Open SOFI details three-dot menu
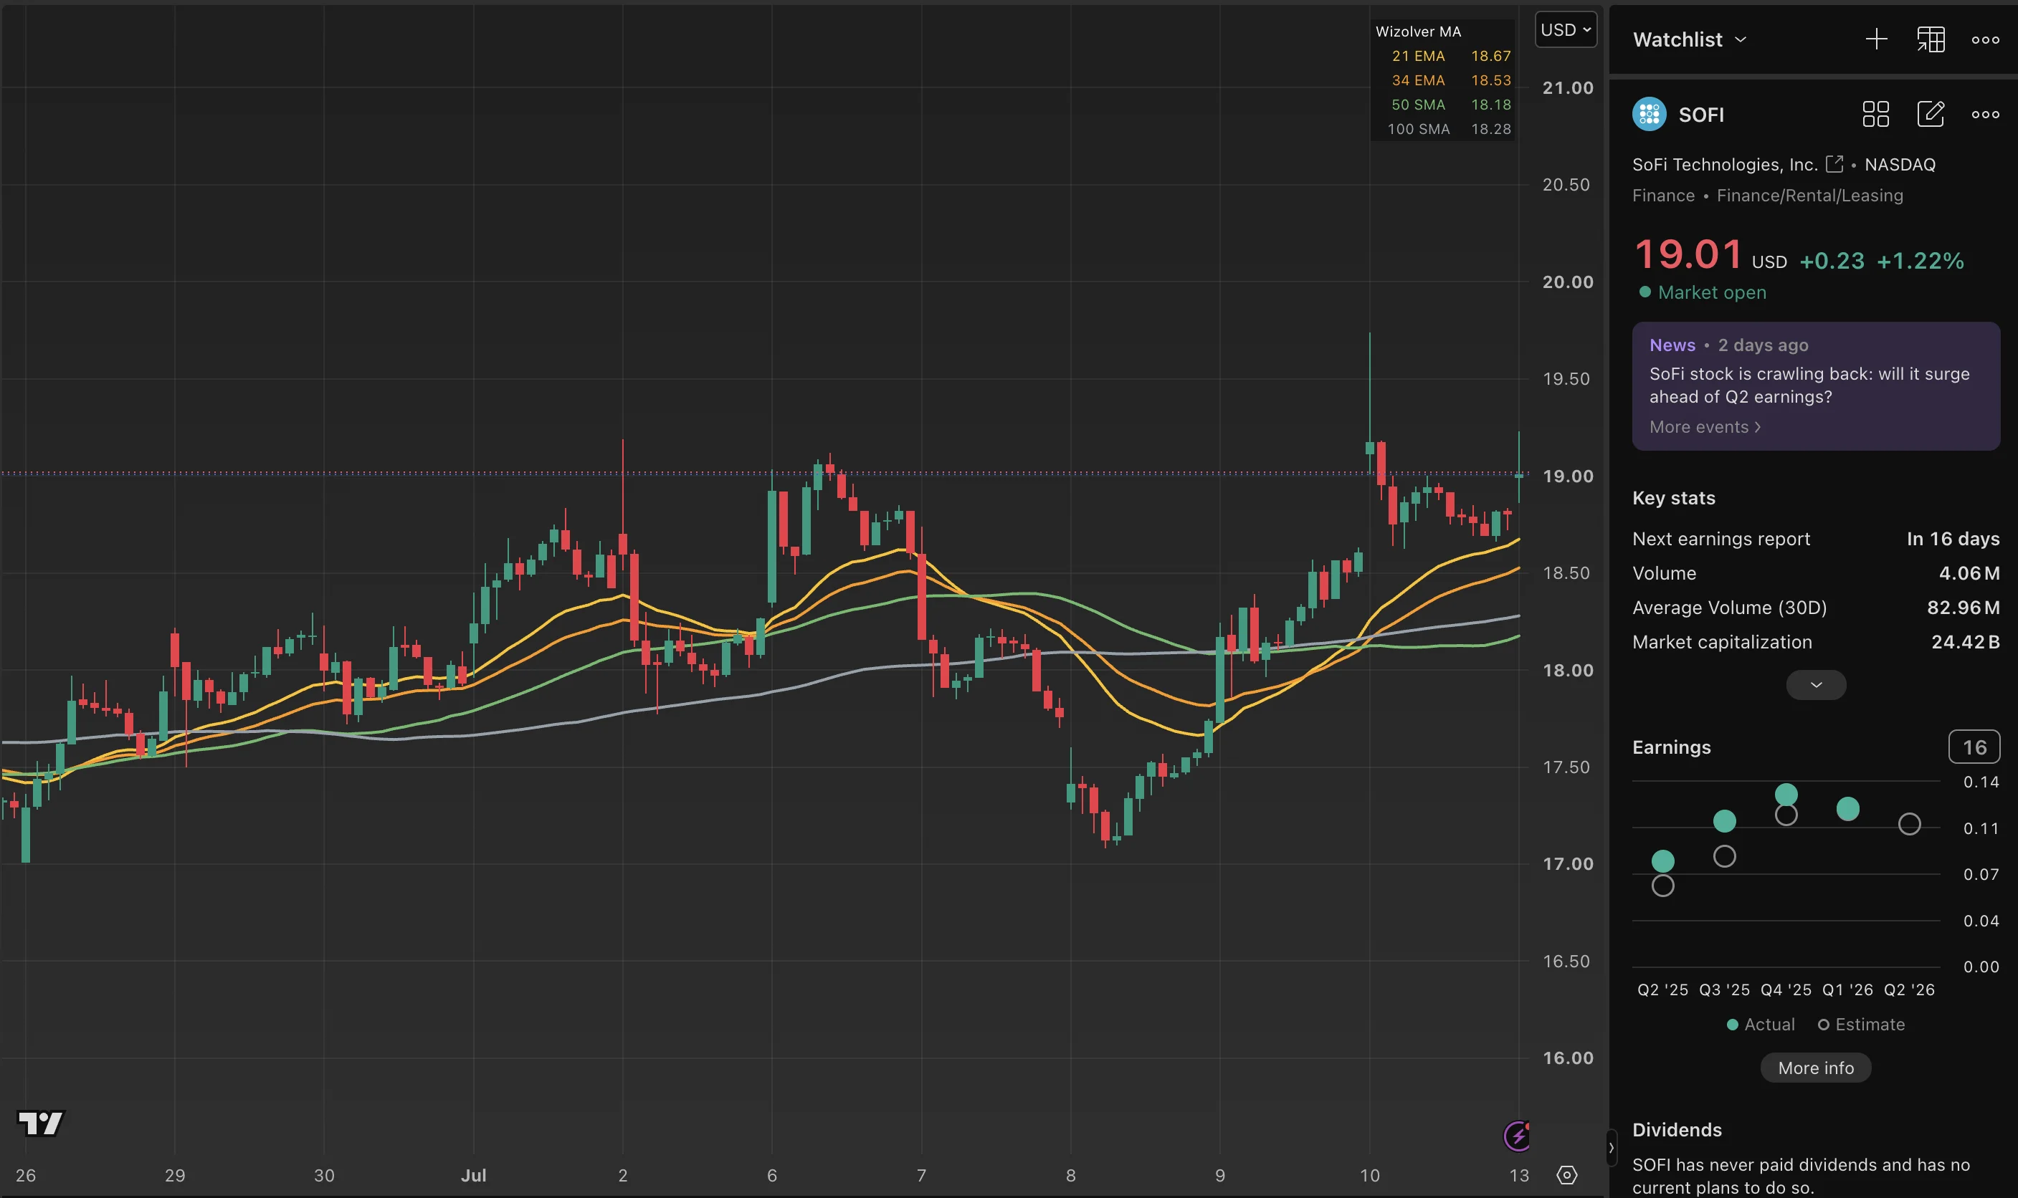Viewport: 2018px width, 1198px height. (1985, 115)
